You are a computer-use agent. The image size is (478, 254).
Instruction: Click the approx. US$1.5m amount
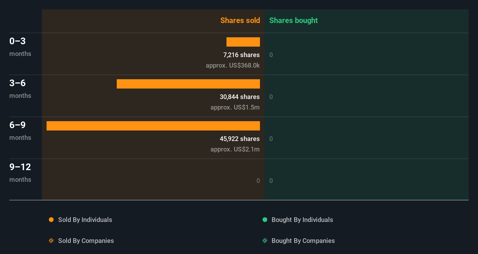point(235,107)
